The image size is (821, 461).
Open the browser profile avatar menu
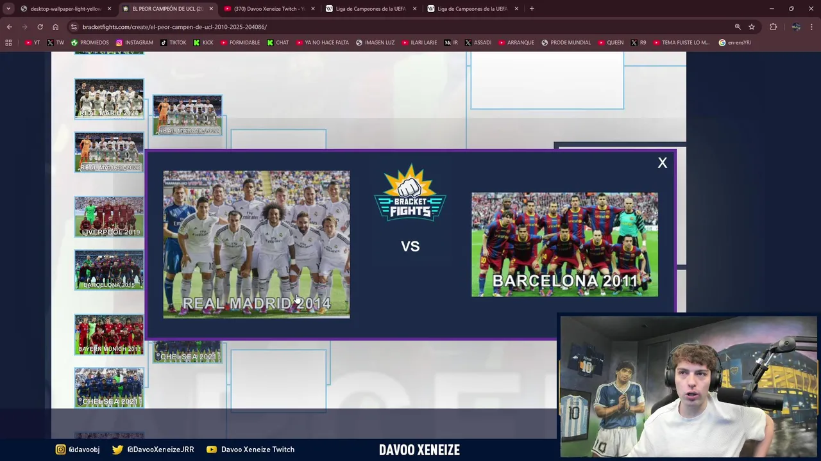tap(795, 27)
